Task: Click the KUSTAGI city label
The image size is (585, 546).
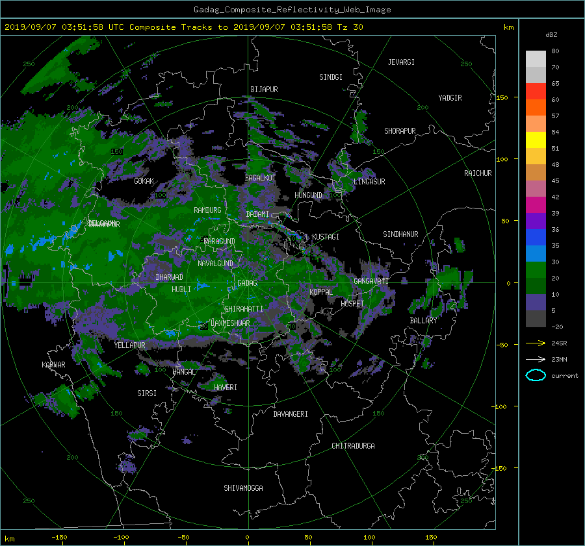Action: [x=326, y=237]
